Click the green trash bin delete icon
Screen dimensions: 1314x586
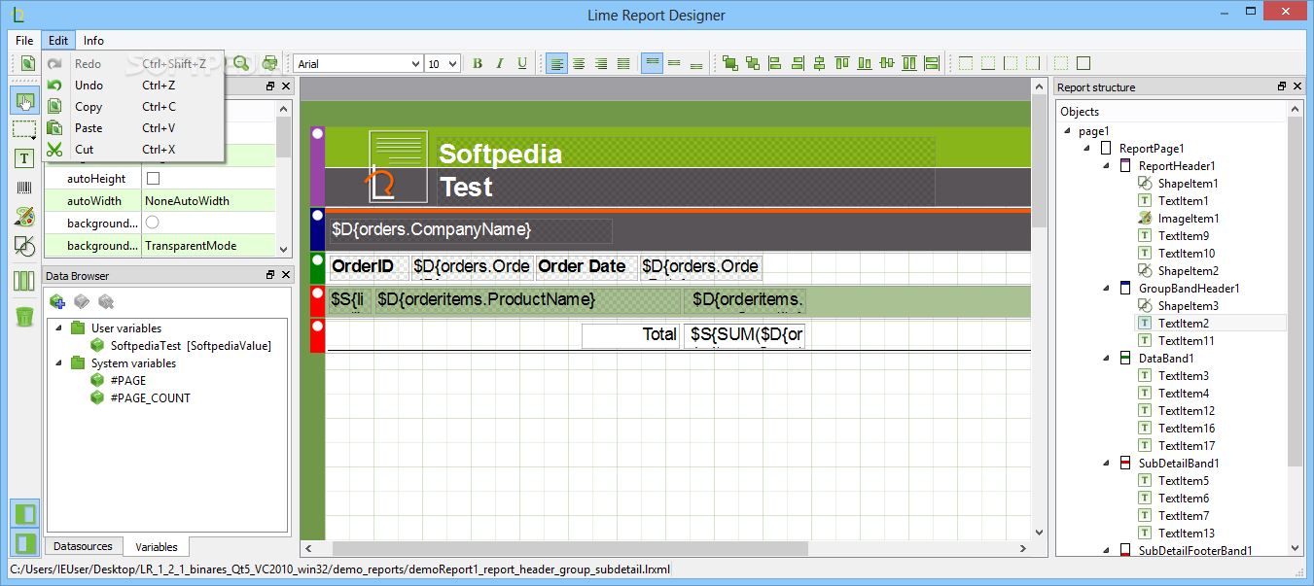[25, 316]
